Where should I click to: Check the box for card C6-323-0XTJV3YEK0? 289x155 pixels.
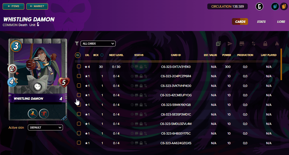click(79, 66)
